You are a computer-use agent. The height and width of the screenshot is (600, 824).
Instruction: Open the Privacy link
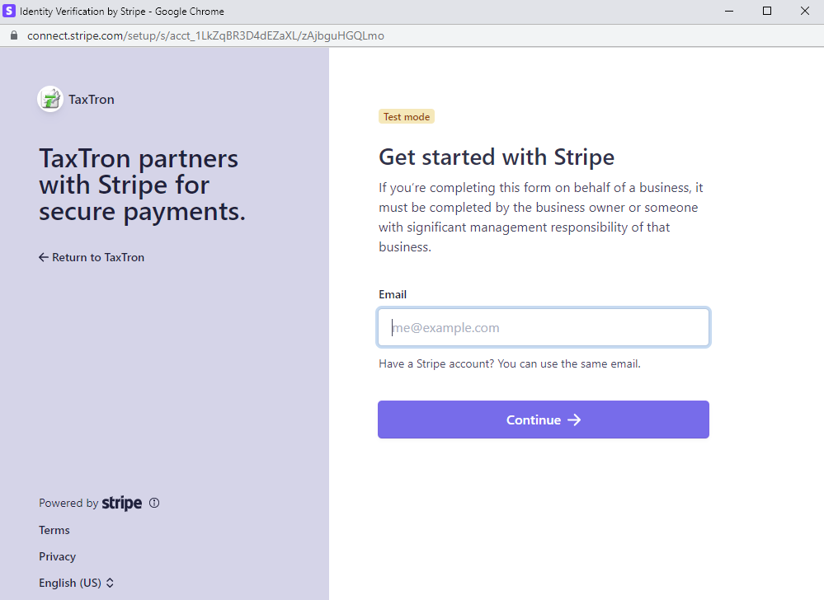(x=57, y=556)
